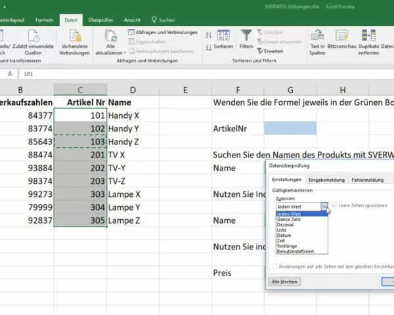Select the cell with 305
This screenshot has height=315, width=394.
(x=80, y=220)
